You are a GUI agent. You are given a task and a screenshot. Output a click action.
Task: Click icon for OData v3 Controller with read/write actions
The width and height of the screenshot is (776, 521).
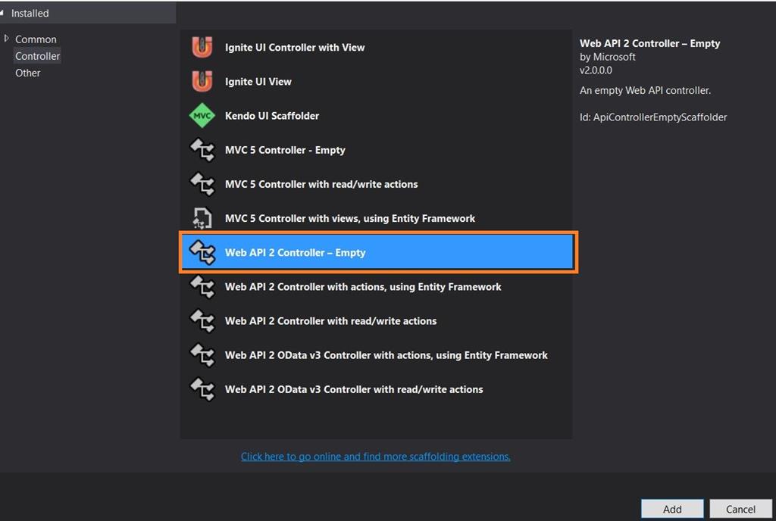202,389
